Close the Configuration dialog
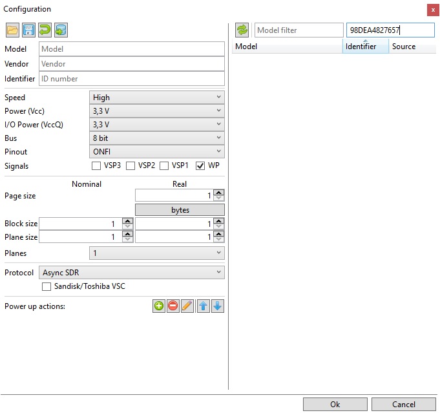 pyautogui.click(x=433, y=10)
